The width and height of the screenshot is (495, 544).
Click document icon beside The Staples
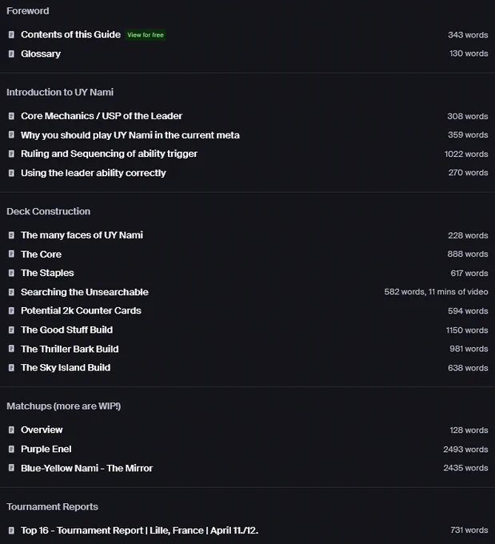click(11, 273)
